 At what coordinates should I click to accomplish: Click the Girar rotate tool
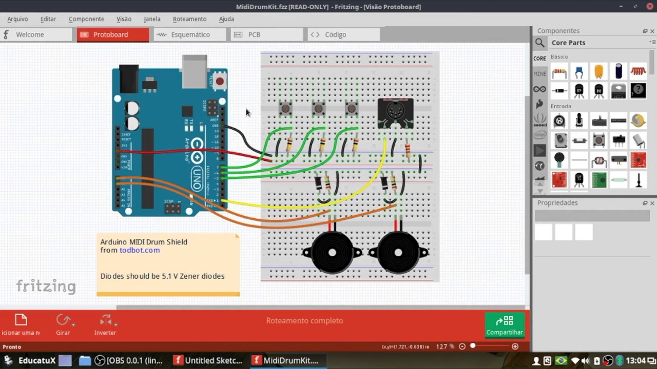pyautogui.click(x=63, y=325)
